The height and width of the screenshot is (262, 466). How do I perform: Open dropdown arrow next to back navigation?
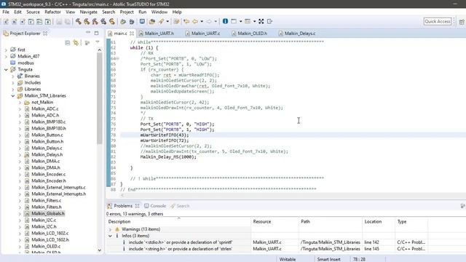pos(202,21)
